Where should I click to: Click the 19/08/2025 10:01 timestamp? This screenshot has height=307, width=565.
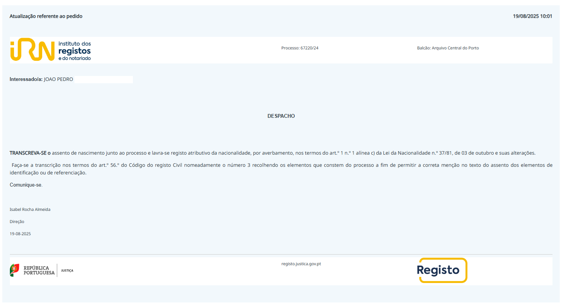click(532, 16)
